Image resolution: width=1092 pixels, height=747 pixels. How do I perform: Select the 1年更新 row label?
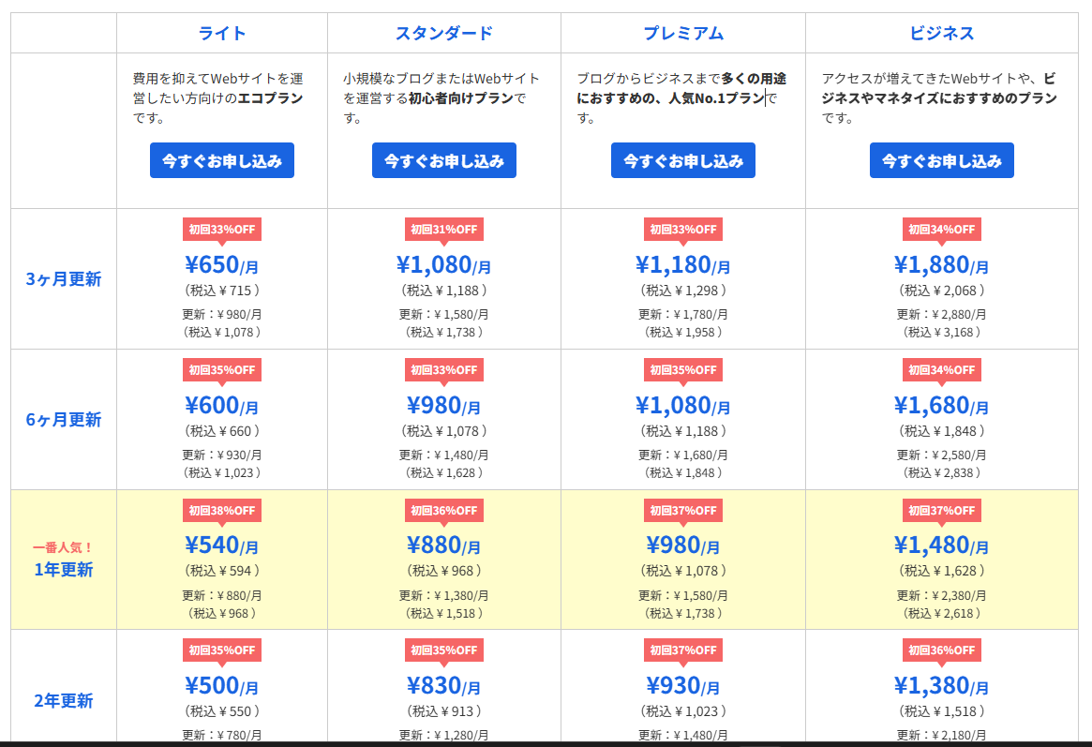point(64,570)
